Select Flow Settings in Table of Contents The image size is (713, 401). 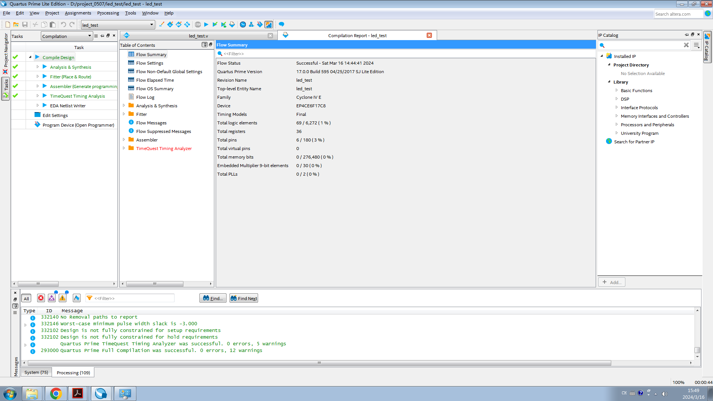[149, 63]
